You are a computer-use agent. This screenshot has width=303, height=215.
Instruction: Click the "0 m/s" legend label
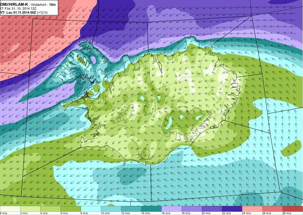click(4, 213)
